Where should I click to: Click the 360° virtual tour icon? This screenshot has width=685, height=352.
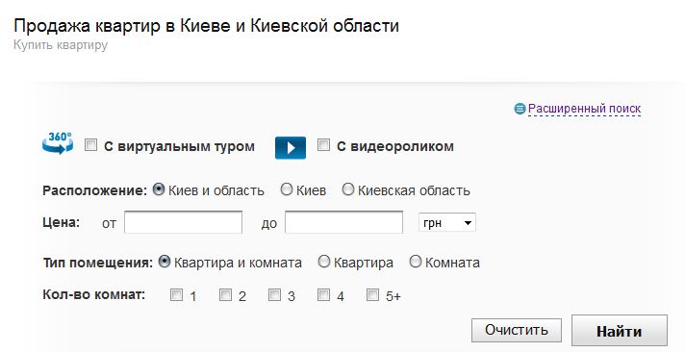pyautogui.click(x=58, y=143)
